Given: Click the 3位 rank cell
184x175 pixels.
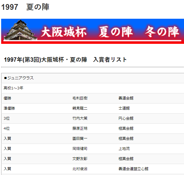Looking at the screenshot, I should coord(7,118).
